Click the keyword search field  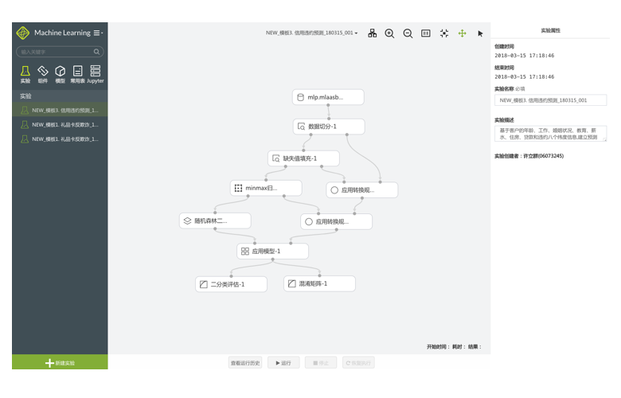60,52
